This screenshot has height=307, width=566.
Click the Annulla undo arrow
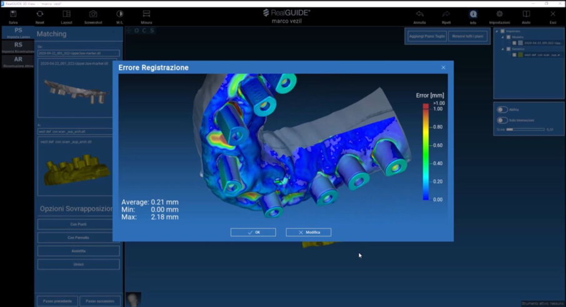(x=420, y=14)
